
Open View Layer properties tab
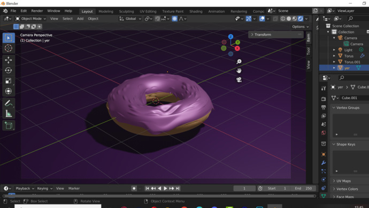pyautogui.click(x=324, y=116)
